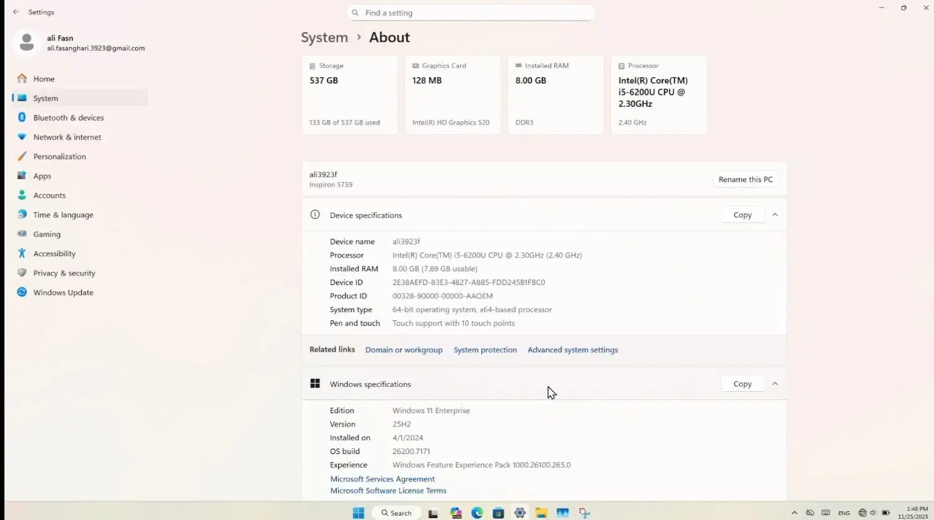Click the Gaming controller icon
This screenshot has height=520, width=934.
click(x=22, y=234)
